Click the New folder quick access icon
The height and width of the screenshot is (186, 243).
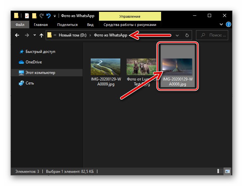coord(34,16)
